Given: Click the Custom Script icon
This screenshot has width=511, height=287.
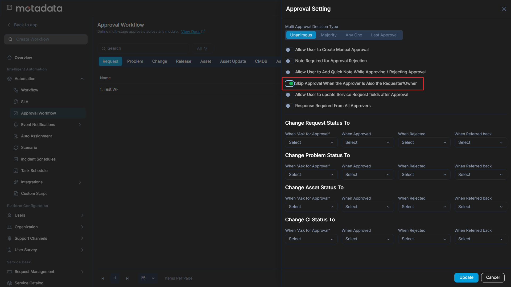Looking at the screenshot, I should coord(16,193).
